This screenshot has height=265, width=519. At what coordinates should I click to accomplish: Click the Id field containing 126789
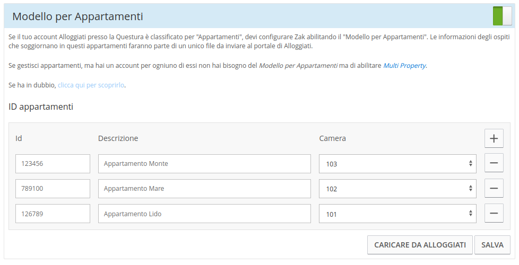[x=53, y=214]
